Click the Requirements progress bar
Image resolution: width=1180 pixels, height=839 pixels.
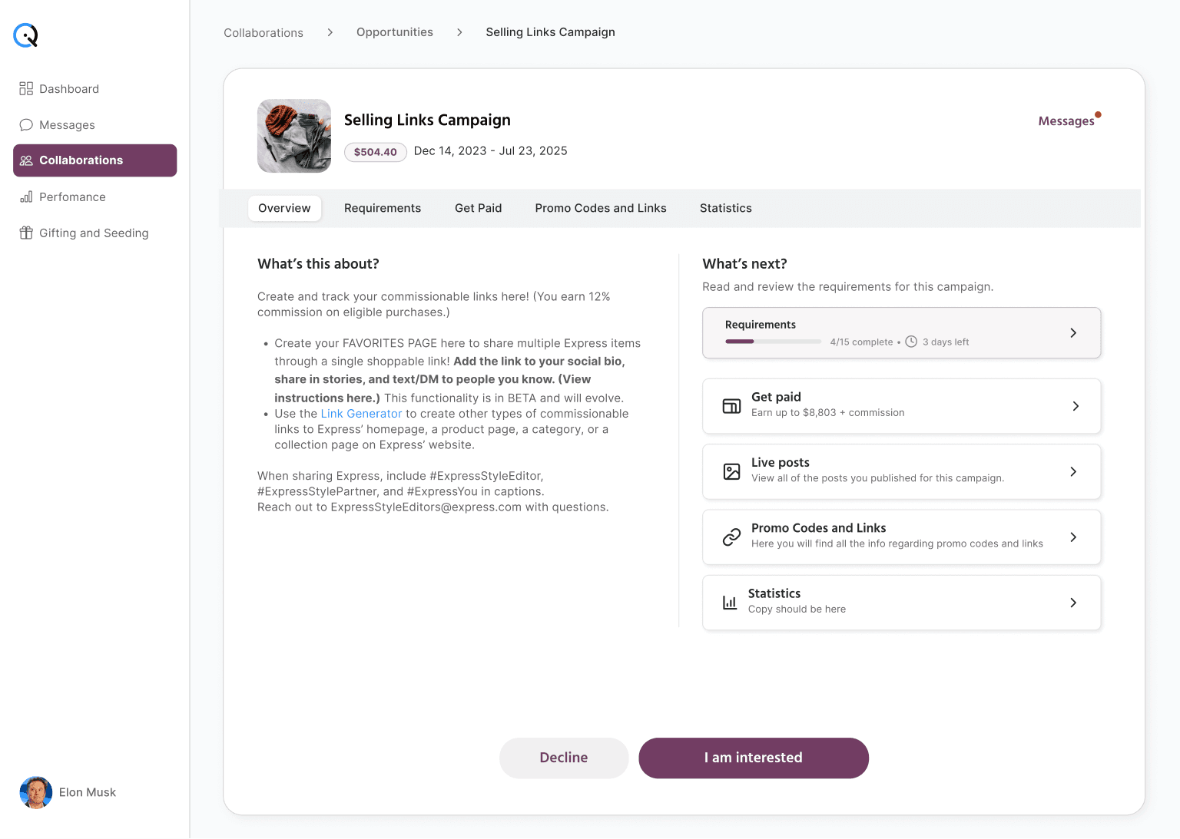pos(773,342)
